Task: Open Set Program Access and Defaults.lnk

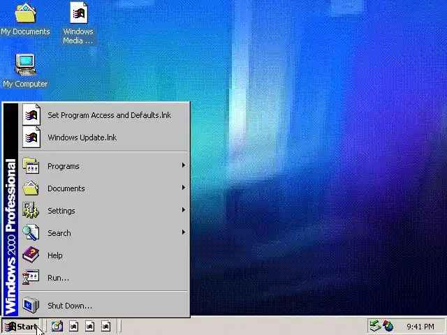Action: tap(104, 115)
